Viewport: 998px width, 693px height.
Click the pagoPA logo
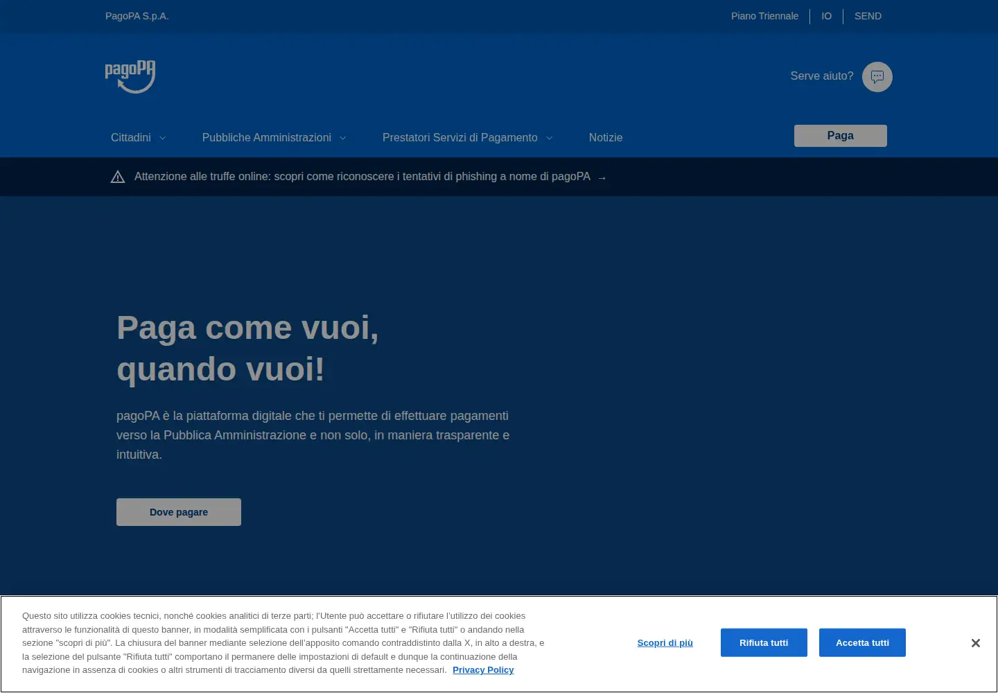point(130,76)
